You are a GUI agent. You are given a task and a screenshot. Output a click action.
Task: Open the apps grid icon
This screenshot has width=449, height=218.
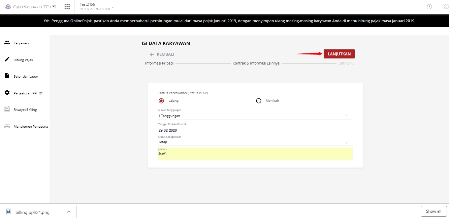[67, 6]
